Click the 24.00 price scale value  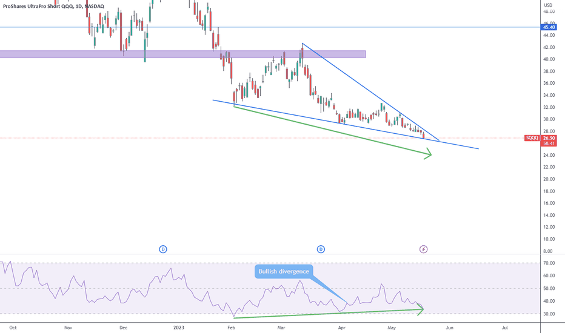pos(549,155)
